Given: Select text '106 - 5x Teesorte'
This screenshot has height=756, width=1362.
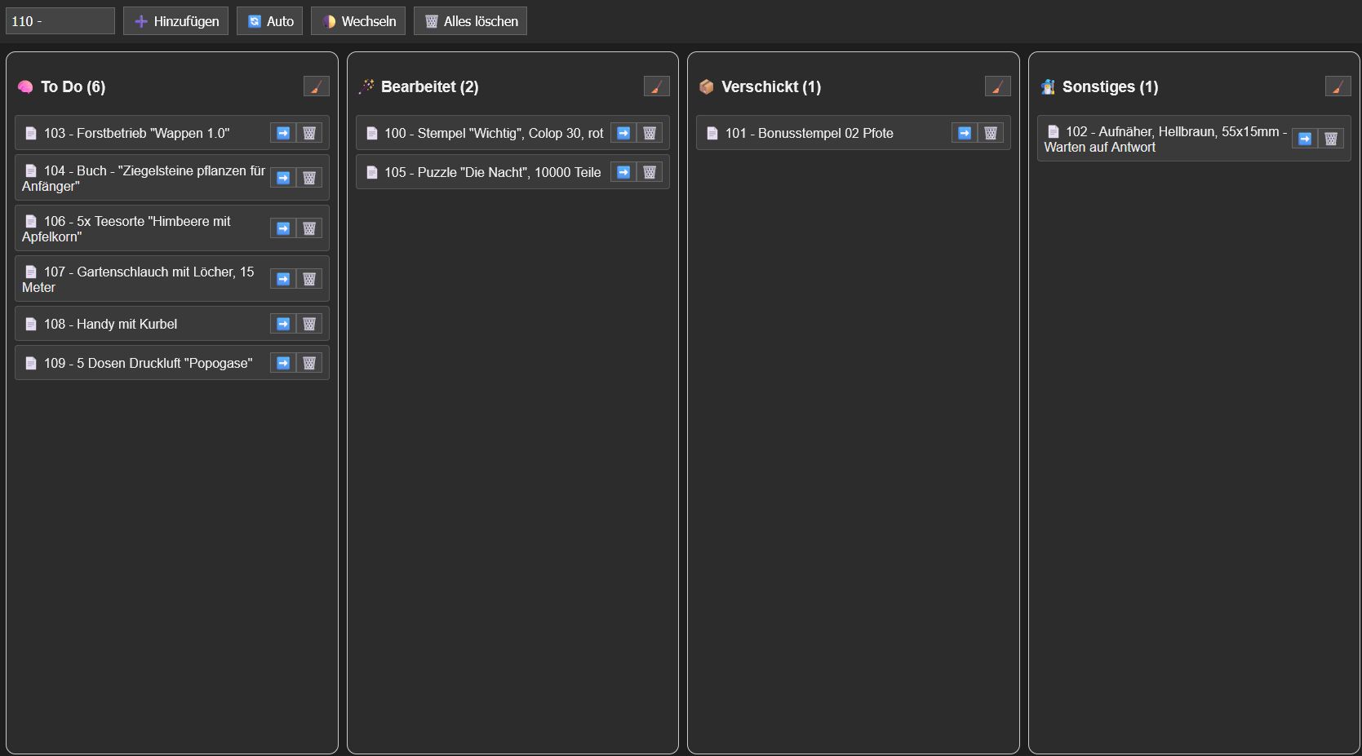Looking at the screenshot, I should (x=95, y=221).
